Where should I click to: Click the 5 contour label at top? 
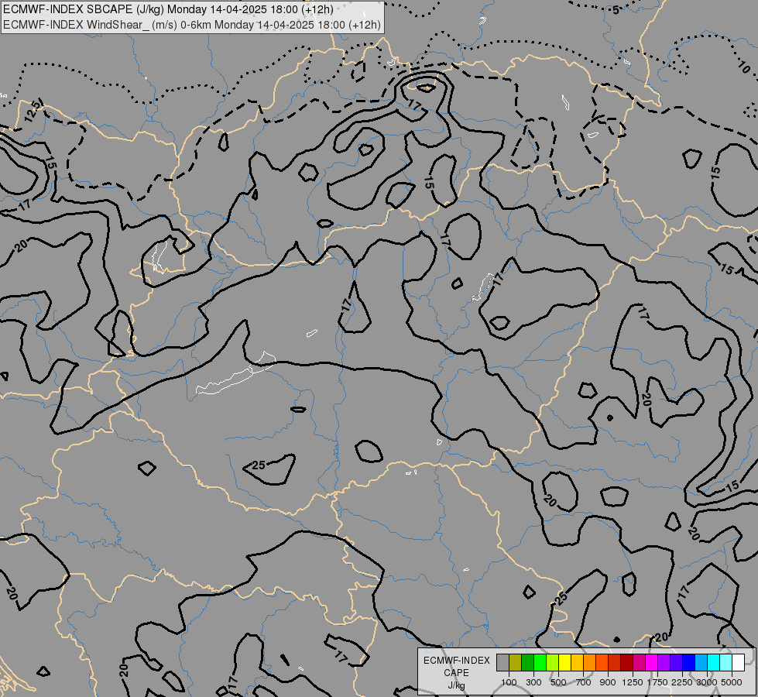[616, 9]
